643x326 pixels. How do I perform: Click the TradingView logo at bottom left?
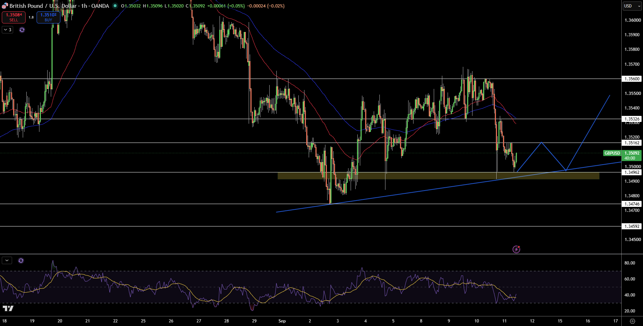[8, 308]
